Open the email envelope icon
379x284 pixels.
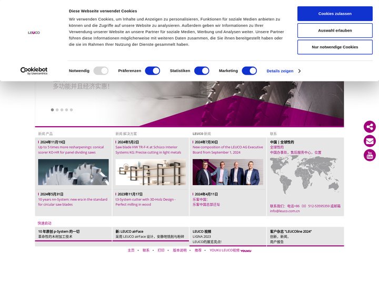coord(370,141)
